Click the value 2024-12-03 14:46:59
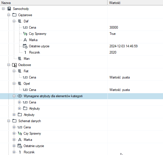The width and height of the screenshot is (163, 155). (x=123, y=46)
